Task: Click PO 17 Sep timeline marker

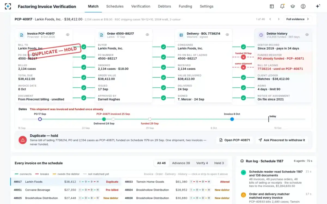Action: (x=40, y=119)
